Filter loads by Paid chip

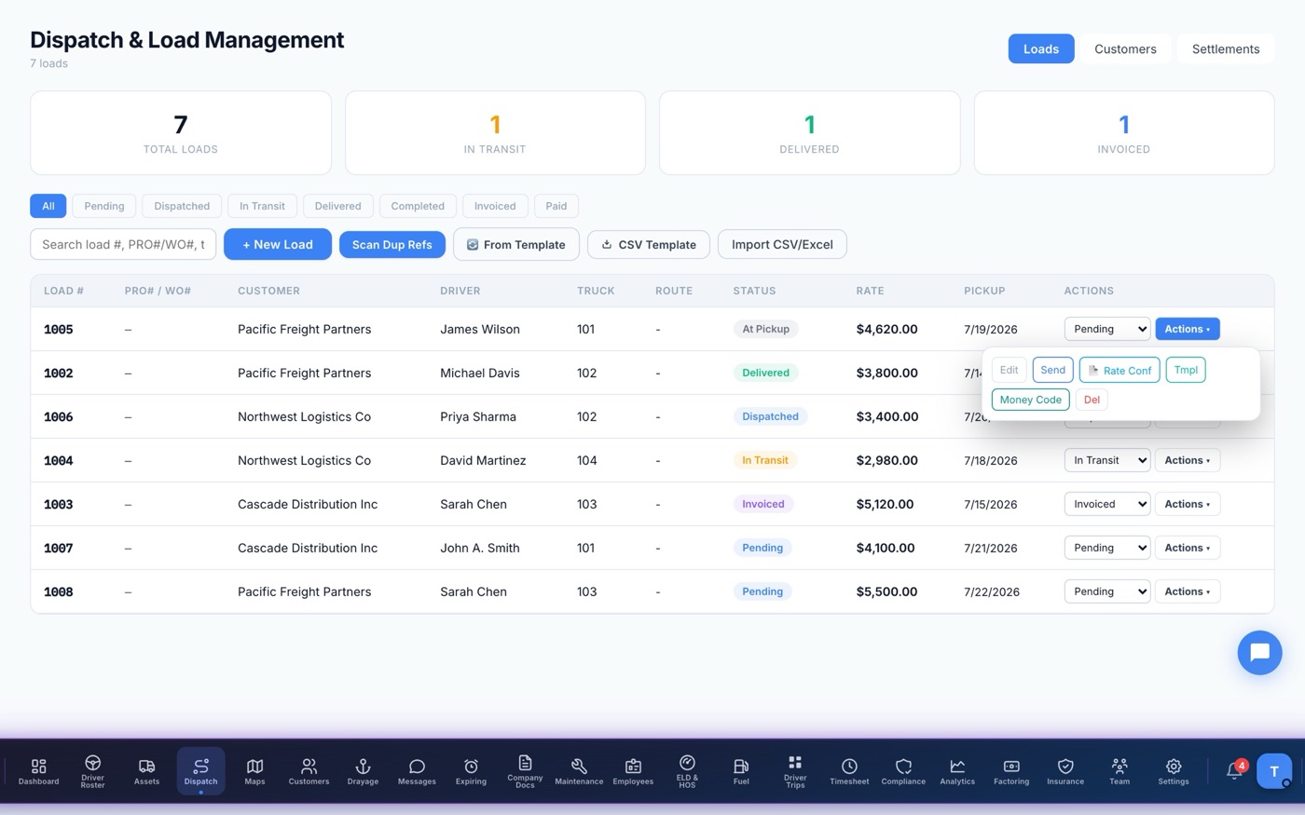(x=556, y=206)
